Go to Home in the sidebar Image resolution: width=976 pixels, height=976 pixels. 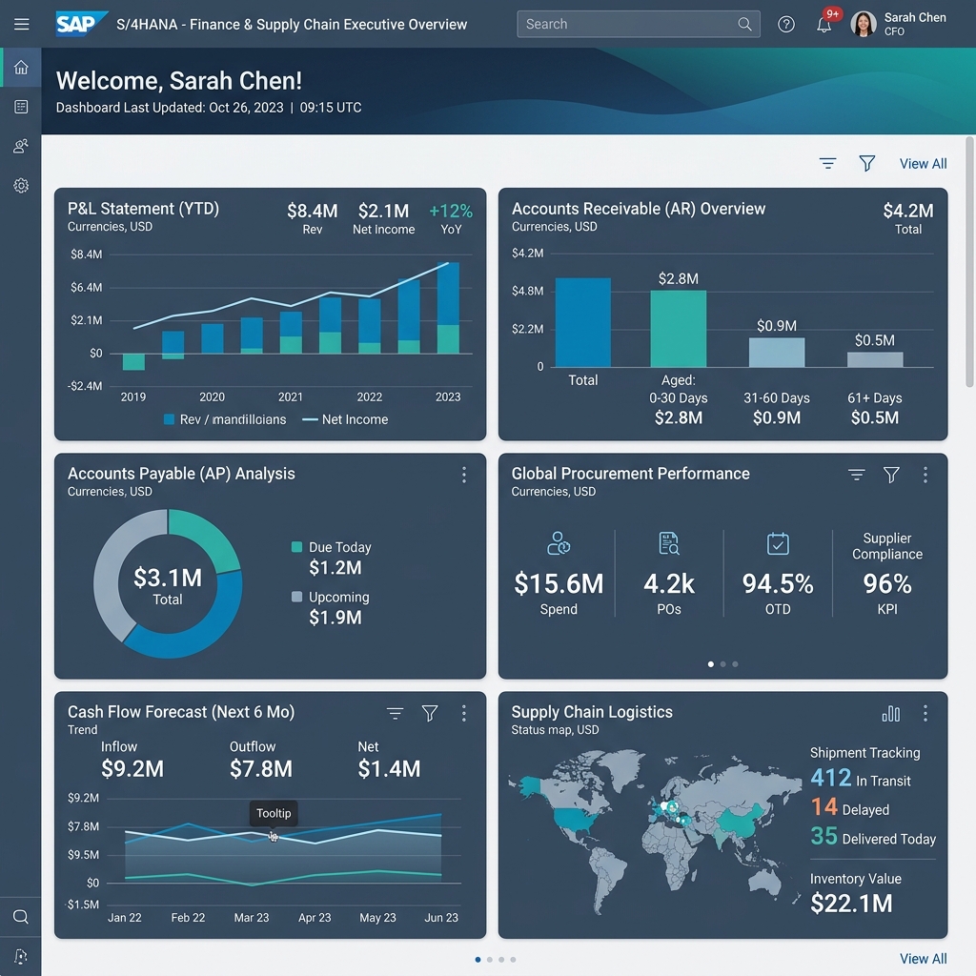click(x=21, y=68)
